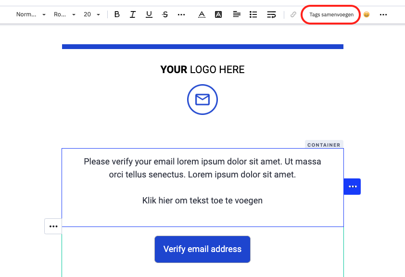Click the 'Please verify your email' paragraph
Viewport: 405px width, 277px height.
point(202,168)
